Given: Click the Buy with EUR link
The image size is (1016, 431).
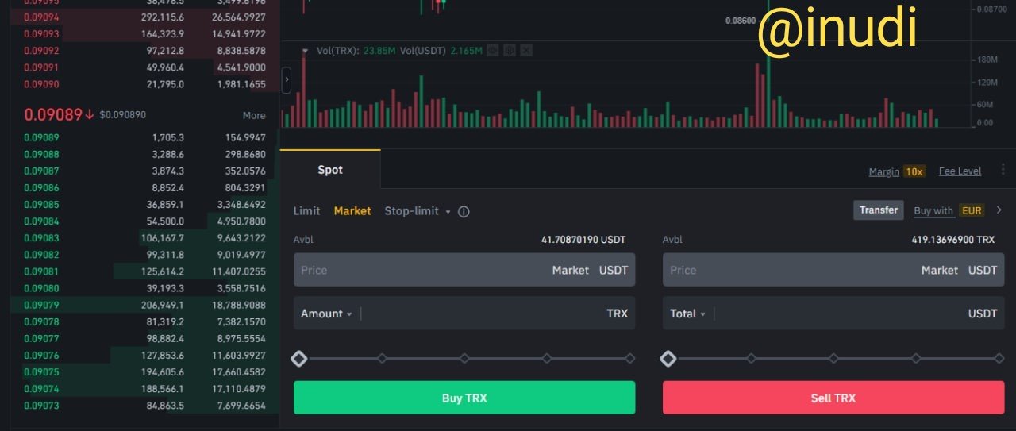Looking at the screenshot, I should pos(949,210).
